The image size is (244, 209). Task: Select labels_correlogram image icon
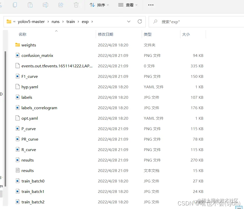18,107
